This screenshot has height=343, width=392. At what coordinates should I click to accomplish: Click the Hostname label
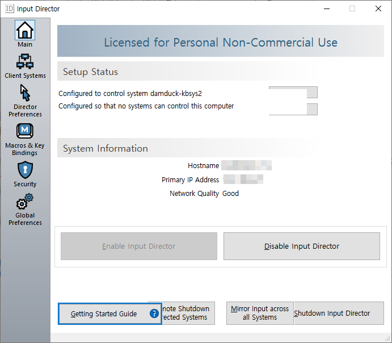point(203,166)
